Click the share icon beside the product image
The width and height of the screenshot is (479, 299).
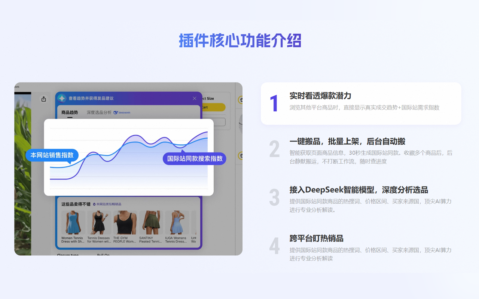[x=44, y=99]
